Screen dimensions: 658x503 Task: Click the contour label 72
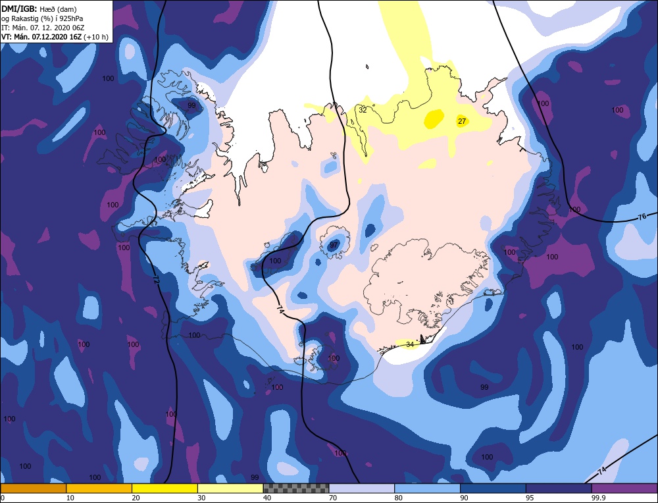click(156, 280)
